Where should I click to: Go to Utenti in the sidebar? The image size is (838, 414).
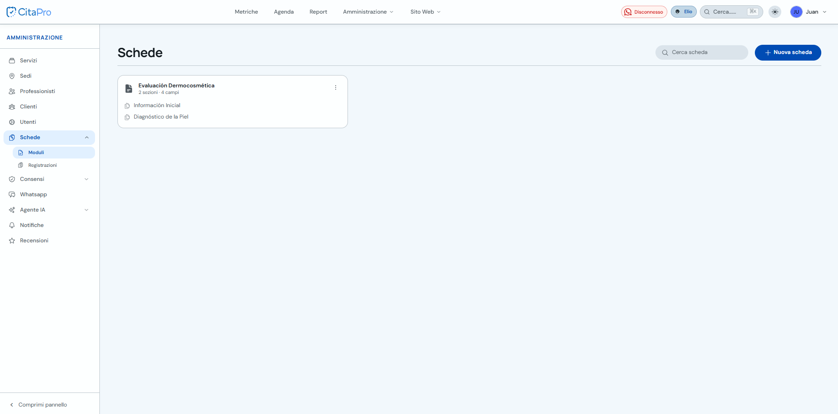[49, 122]
